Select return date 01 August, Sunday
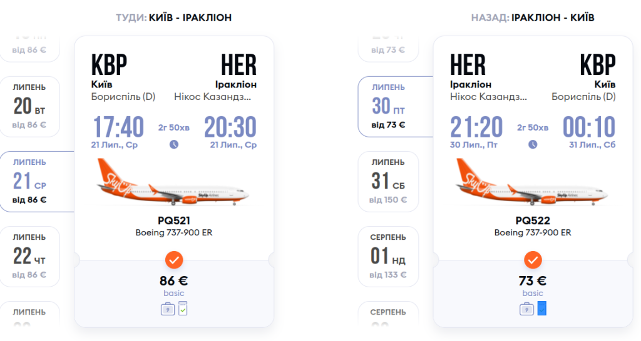 pyautogui.click(x=388, y=257)
